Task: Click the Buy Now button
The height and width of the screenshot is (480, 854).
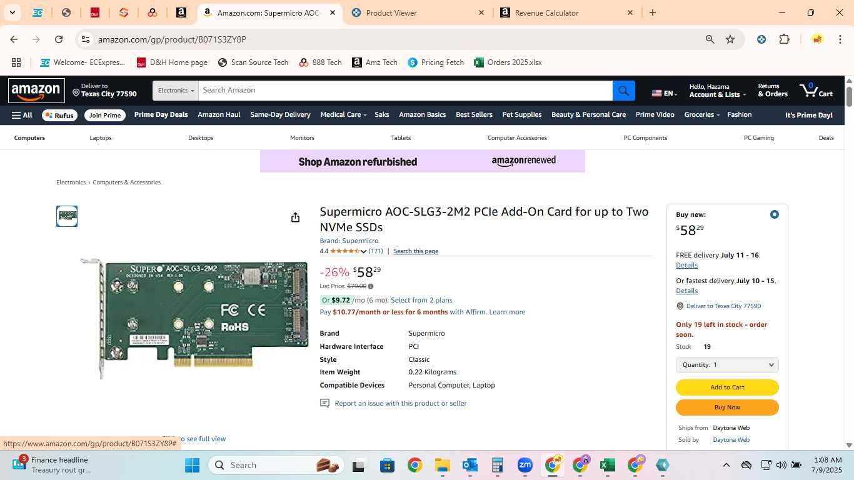Action: (x=727, y=407)
